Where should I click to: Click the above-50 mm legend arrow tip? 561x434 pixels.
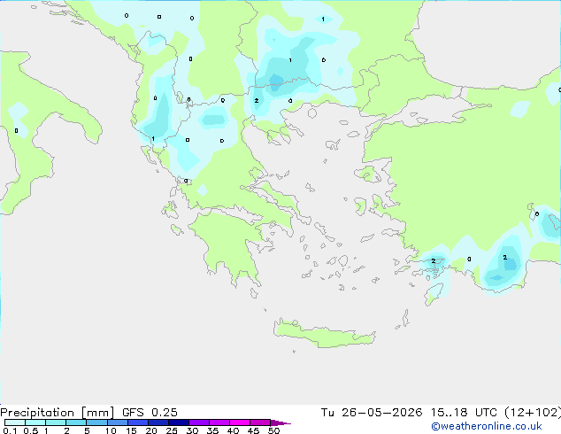[280, 422]
